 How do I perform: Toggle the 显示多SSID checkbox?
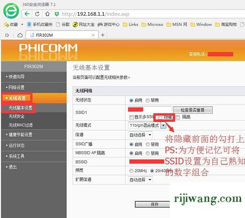coord(131,117)
